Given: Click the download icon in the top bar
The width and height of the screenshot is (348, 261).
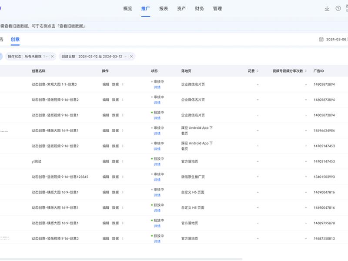Looking at the screenshot, I should point(327,8).
